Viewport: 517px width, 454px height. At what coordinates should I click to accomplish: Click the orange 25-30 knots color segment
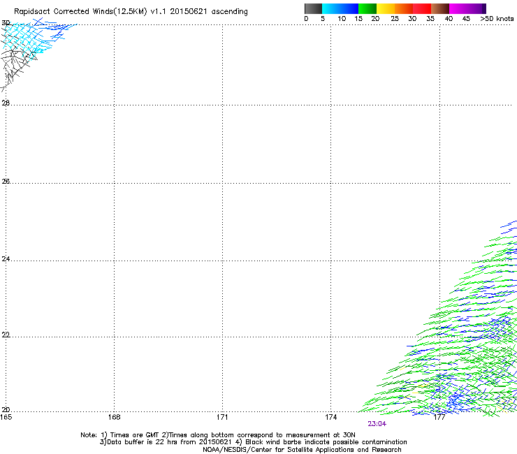404,8
